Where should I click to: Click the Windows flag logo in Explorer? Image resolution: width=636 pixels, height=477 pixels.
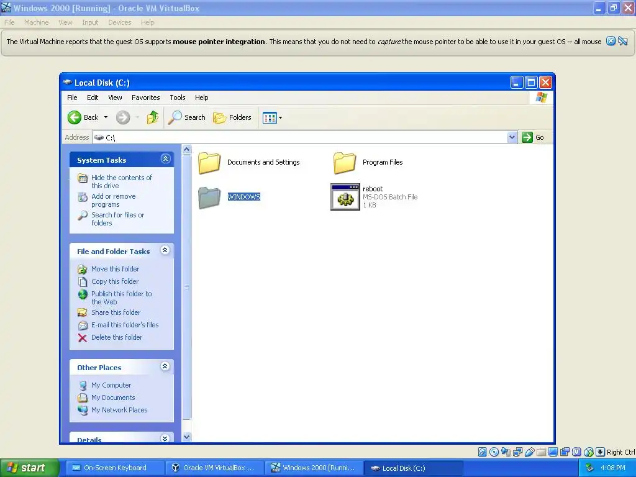pos(542,98)
